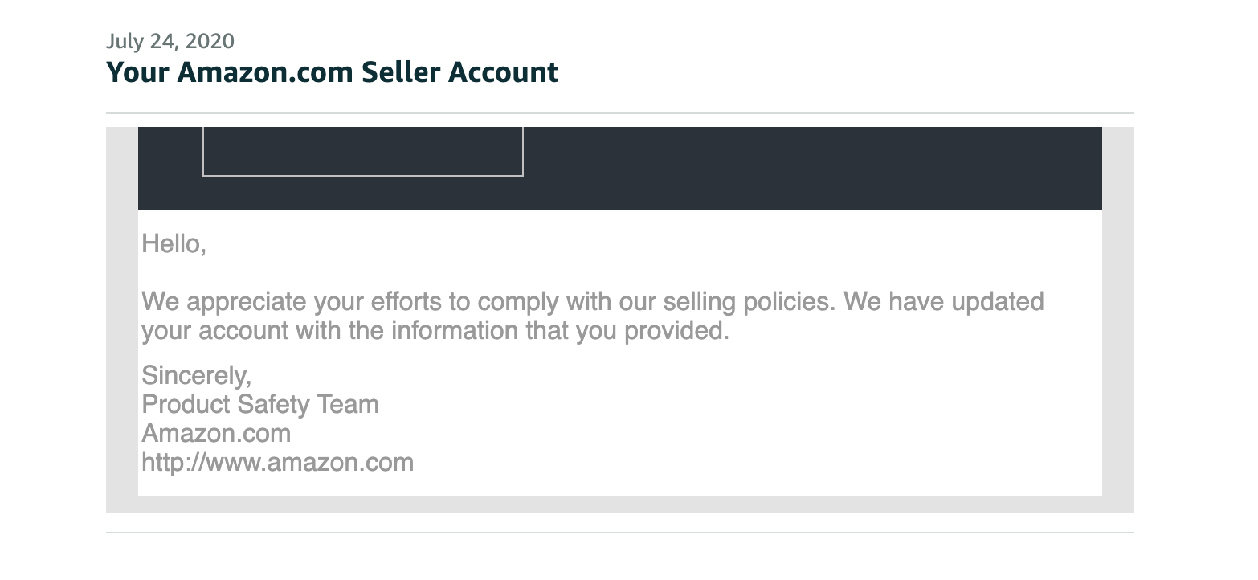The width and height of the screenshot is (1258, 580).
Task: Click "information that you provided" text
Action: click(560, 331)
